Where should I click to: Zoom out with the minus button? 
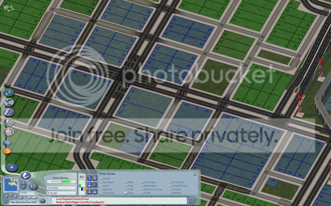pyautogui.click(x=11, y=199)
